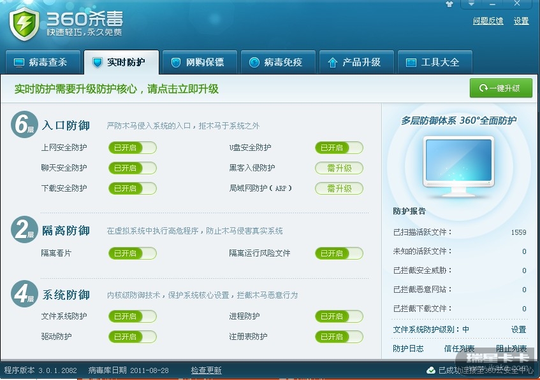Disable 隔离看片 switch

(133, 253)
